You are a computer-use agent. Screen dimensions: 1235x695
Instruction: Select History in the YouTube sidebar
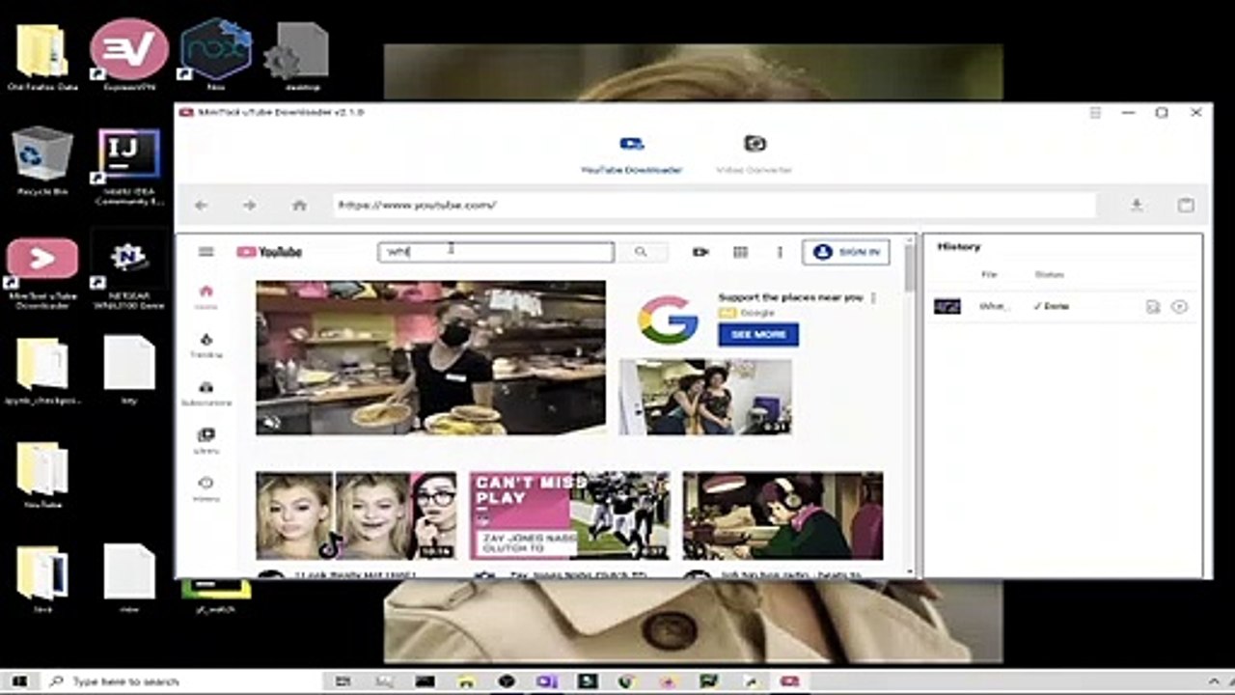[206, 488]
